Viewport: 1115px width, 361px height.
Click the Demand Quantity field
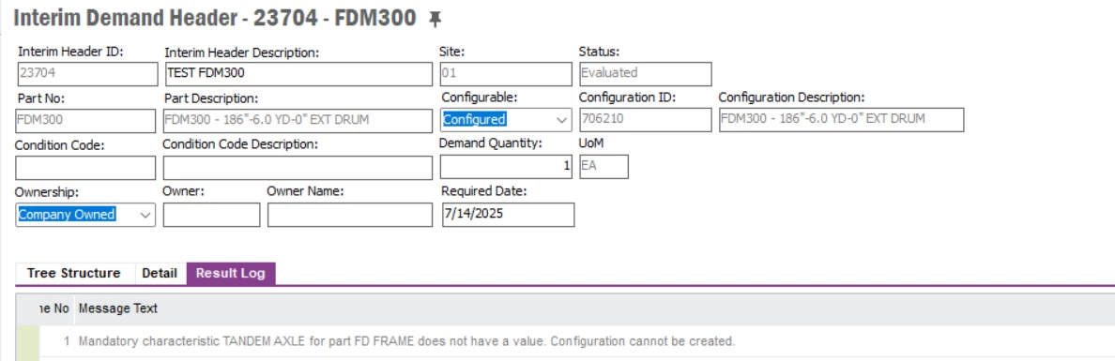pyautogui.click(x=506, y=166)
